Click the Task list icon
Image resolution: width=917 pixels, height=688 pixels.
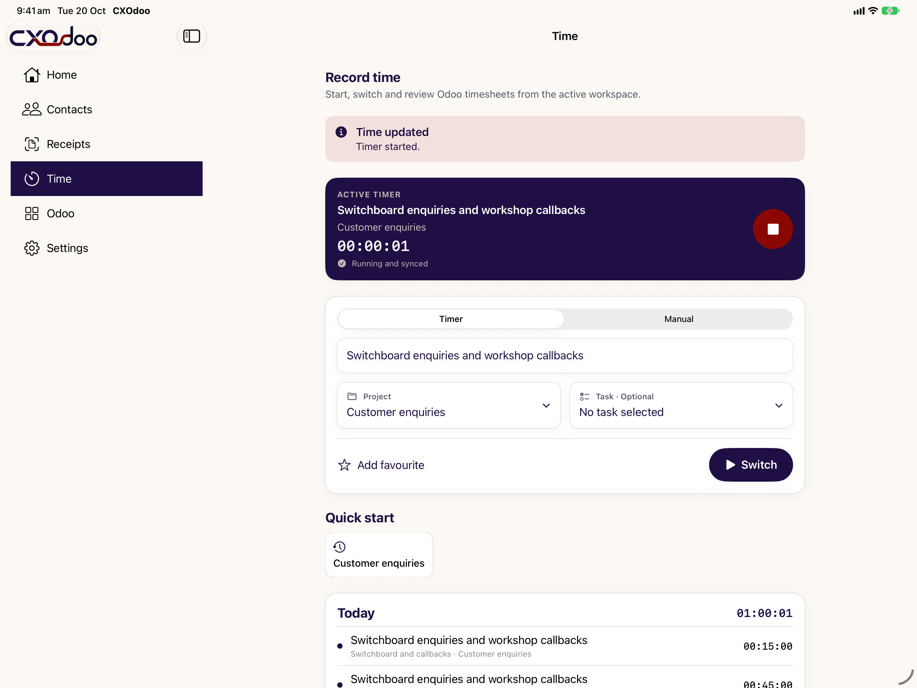coord(584,396)
